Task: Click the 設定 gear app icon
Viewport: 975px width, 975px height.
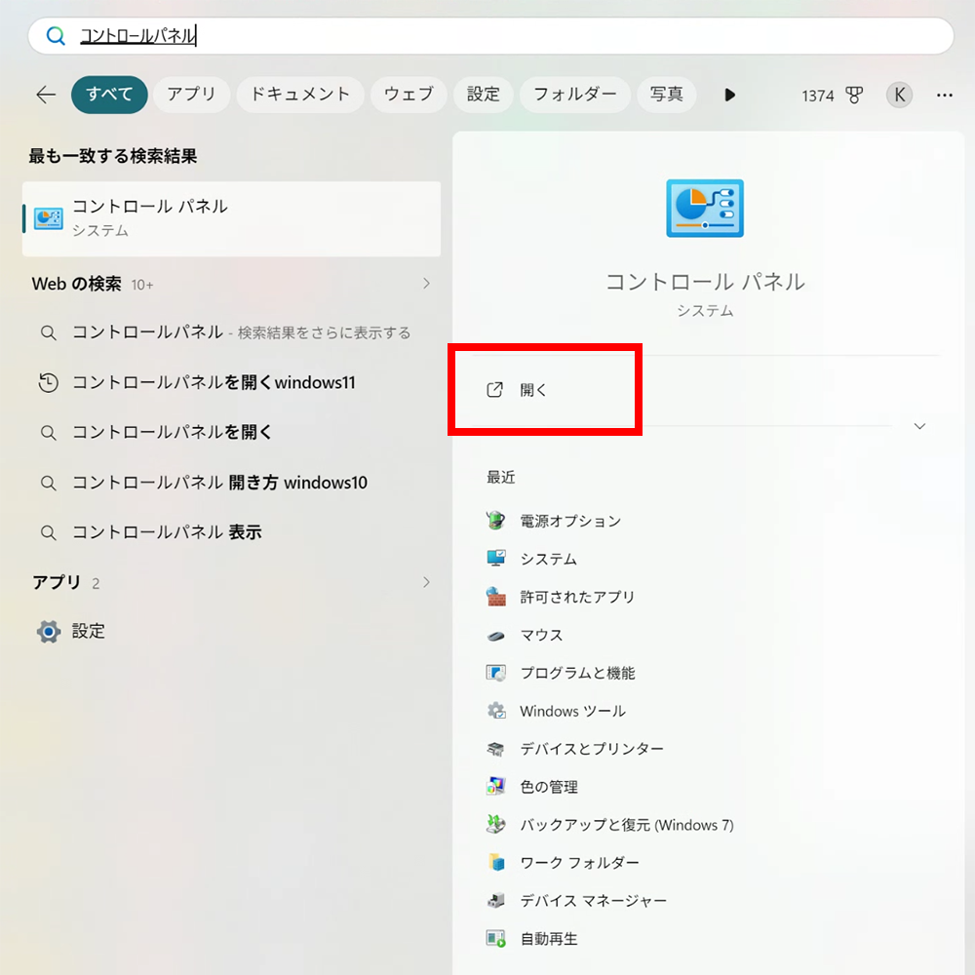Action: 49,632
